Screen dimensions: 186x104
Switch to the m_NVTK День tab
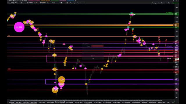coord(117,102)
